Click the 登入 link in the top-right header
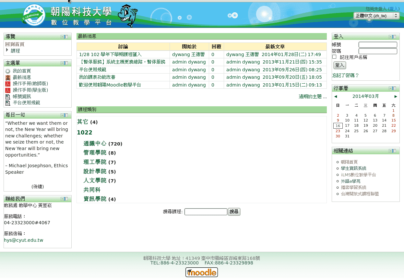This screenshot has height=280, width=404. (x=394, y=9)
